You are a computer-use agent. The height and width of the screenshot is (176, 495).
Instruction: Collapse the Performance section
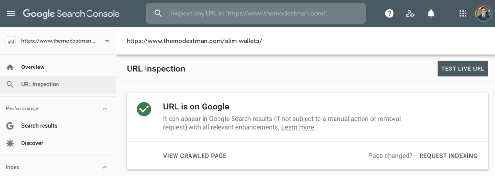pos(105,108)
